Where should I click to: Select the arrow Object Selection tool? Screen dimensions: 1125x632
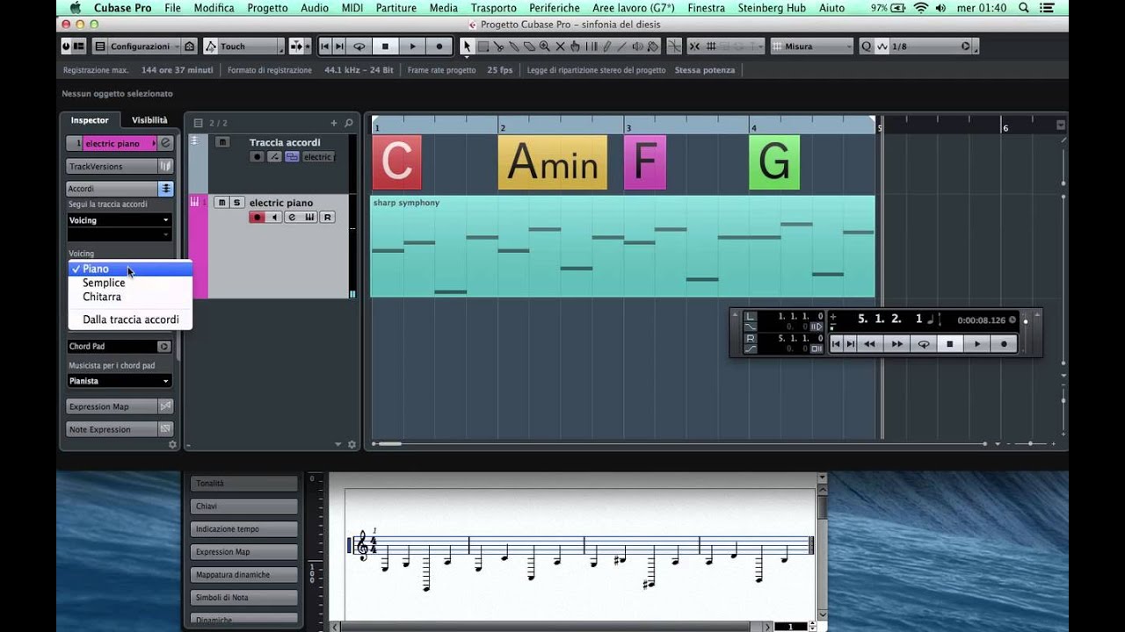coord(467,46)
